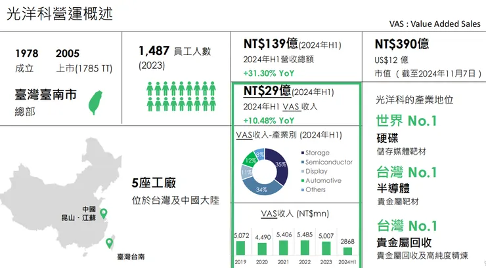Image resolution: width=486 pixels, height=268 pixels.
Task: Click the green employee figures graphic
Action: 181,96
